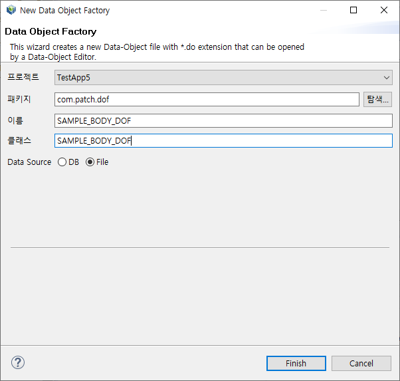Close the New Data Object Factory dialog
The image size is (400, 381).
[x=383, y=10]
